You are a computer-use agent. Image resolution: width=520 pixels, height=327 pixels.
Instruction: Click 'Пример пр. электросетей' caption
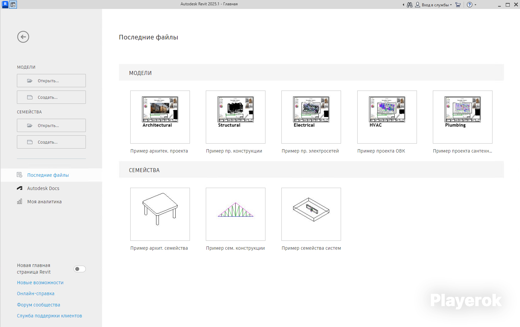tap(310, 151)
